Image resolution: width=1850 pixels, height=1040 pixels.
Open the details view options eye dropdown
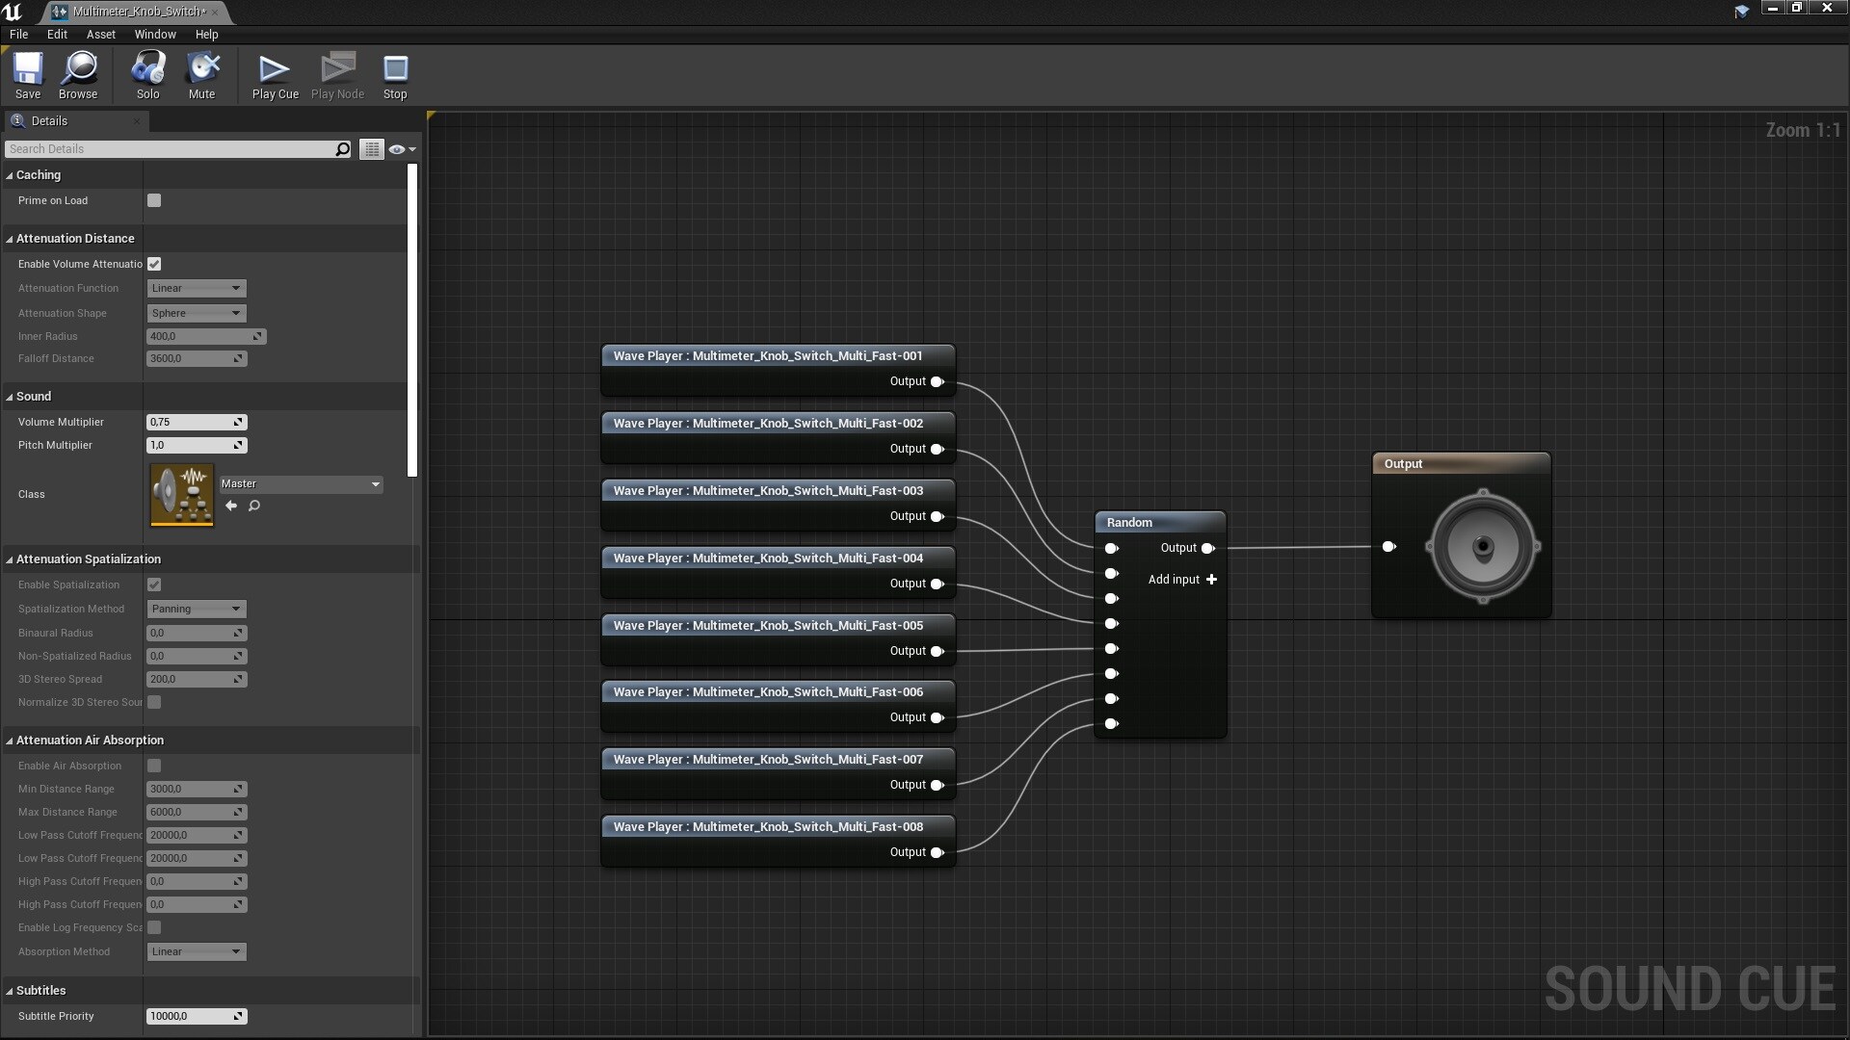pos(402,149)
